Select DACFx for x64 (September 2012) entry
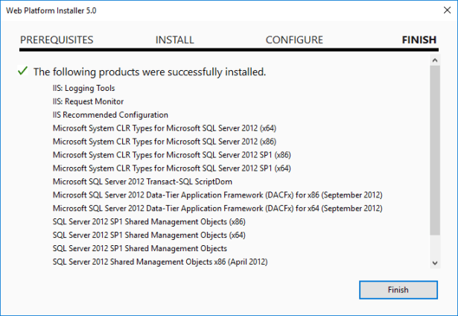 (217, 209)
